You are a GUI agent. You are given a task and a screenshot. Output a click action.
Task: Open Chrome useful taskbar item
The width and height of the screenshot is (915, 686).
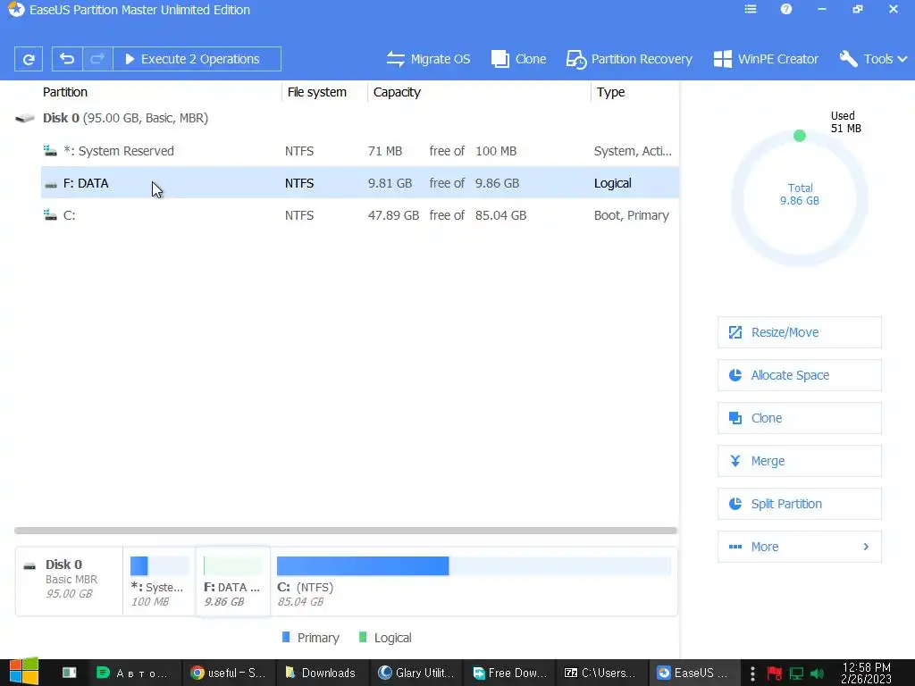pos(228,673)
